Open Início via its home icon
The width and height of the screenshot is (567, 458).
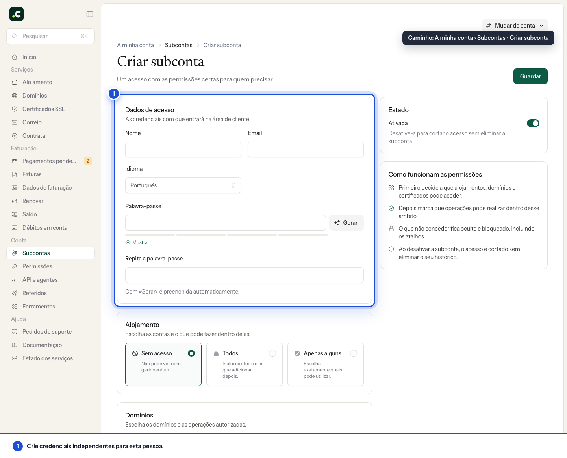click(15, 57)
